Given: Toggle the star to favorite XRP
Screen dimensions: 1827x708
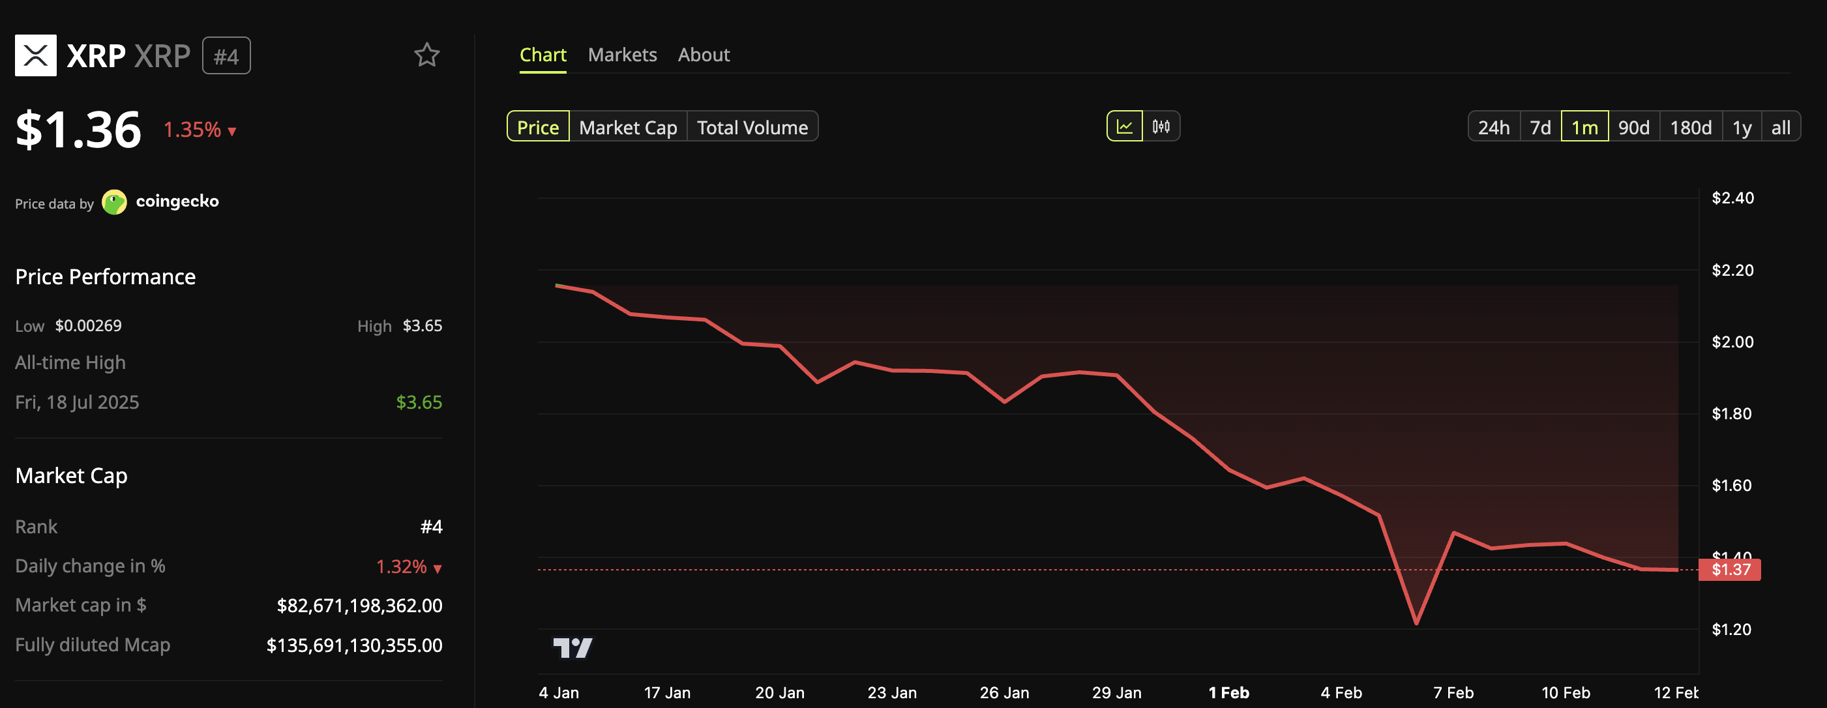Looking at the screenshot, I should (428, 54).
